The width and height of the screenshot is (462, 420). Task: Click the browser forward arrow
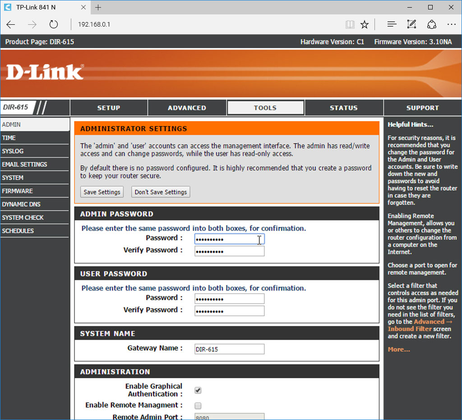click(32, 24)
